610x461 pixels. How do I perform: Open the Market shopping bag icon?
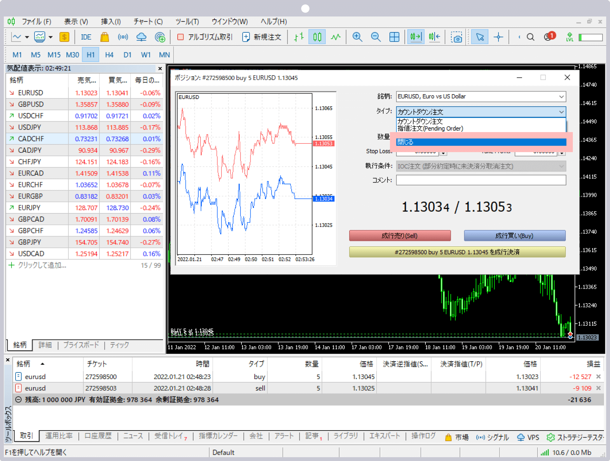click(105, 37)
